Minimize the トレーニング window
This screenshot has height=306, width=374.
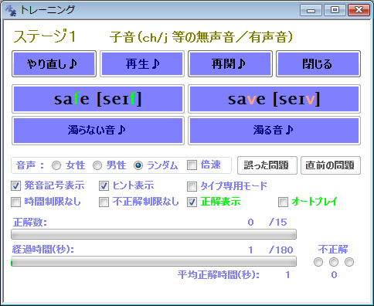(311, 10)
